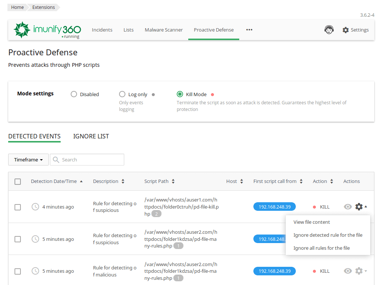Viewport: 381px width, 285px height.
Task: Click eye icon in third event row
Action: 348,271
